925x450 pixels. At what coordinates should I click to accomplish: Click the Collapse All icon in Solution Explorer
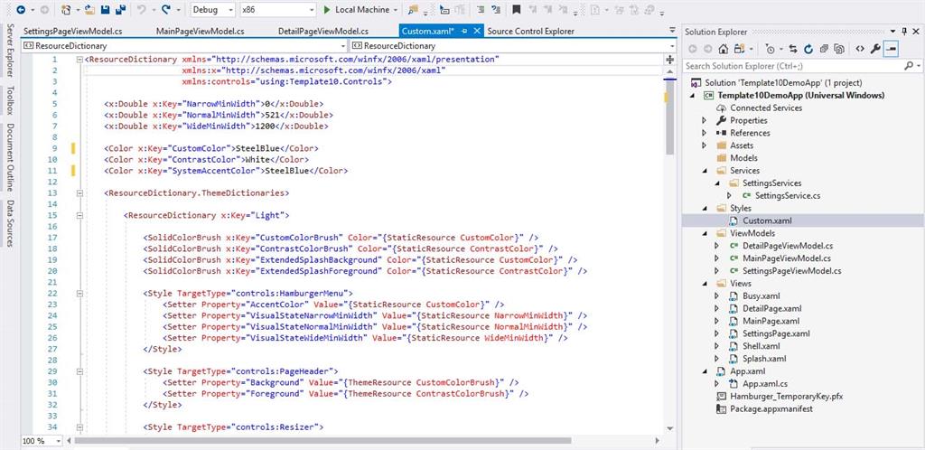(824, 49)
